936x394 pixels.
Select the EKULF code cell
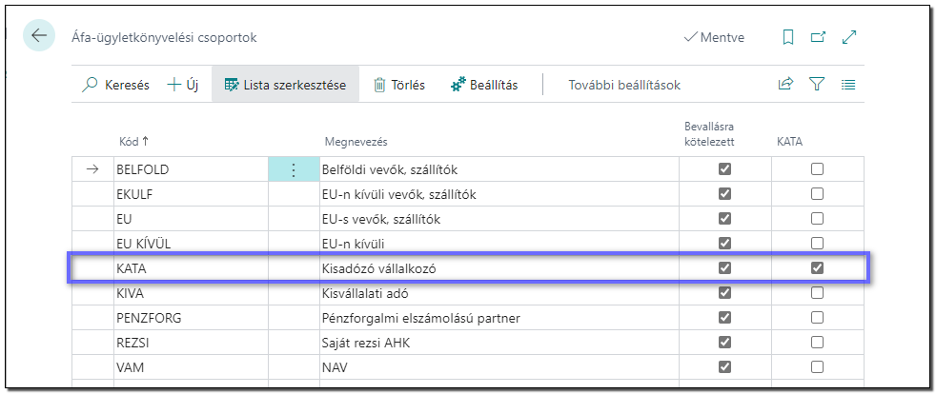point(191,194)
